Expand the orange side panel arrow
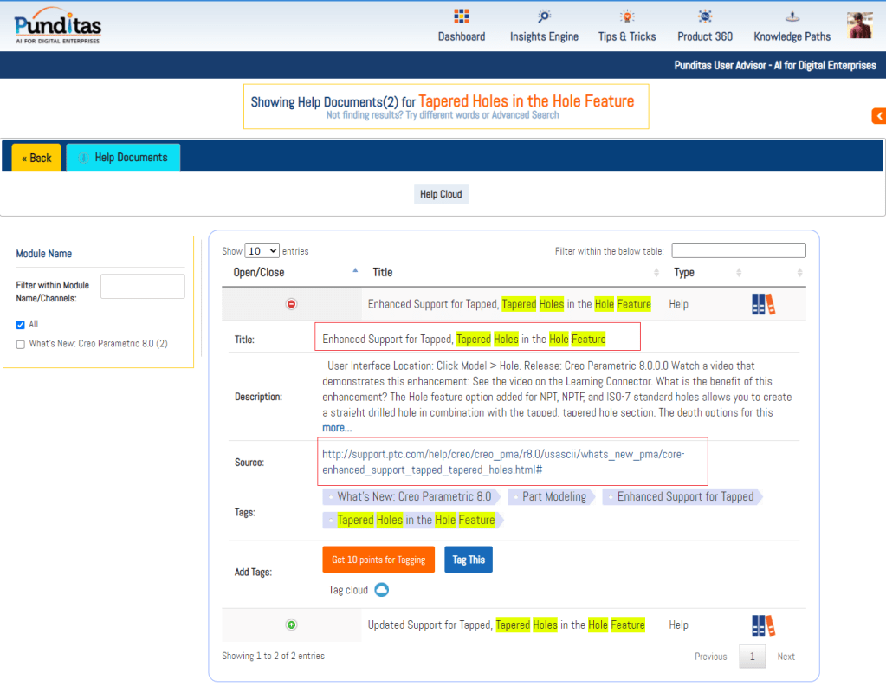Viewport: 886px width, 693px height. (878, 116)
